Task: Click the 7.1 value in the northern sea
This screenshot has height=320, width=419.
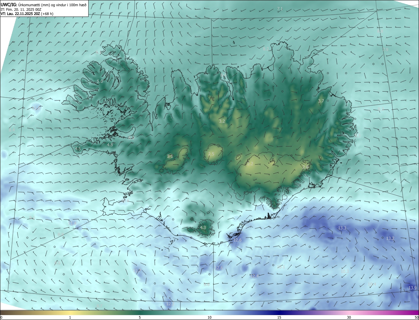Action: pyautogui.click(x=280, y=9)
